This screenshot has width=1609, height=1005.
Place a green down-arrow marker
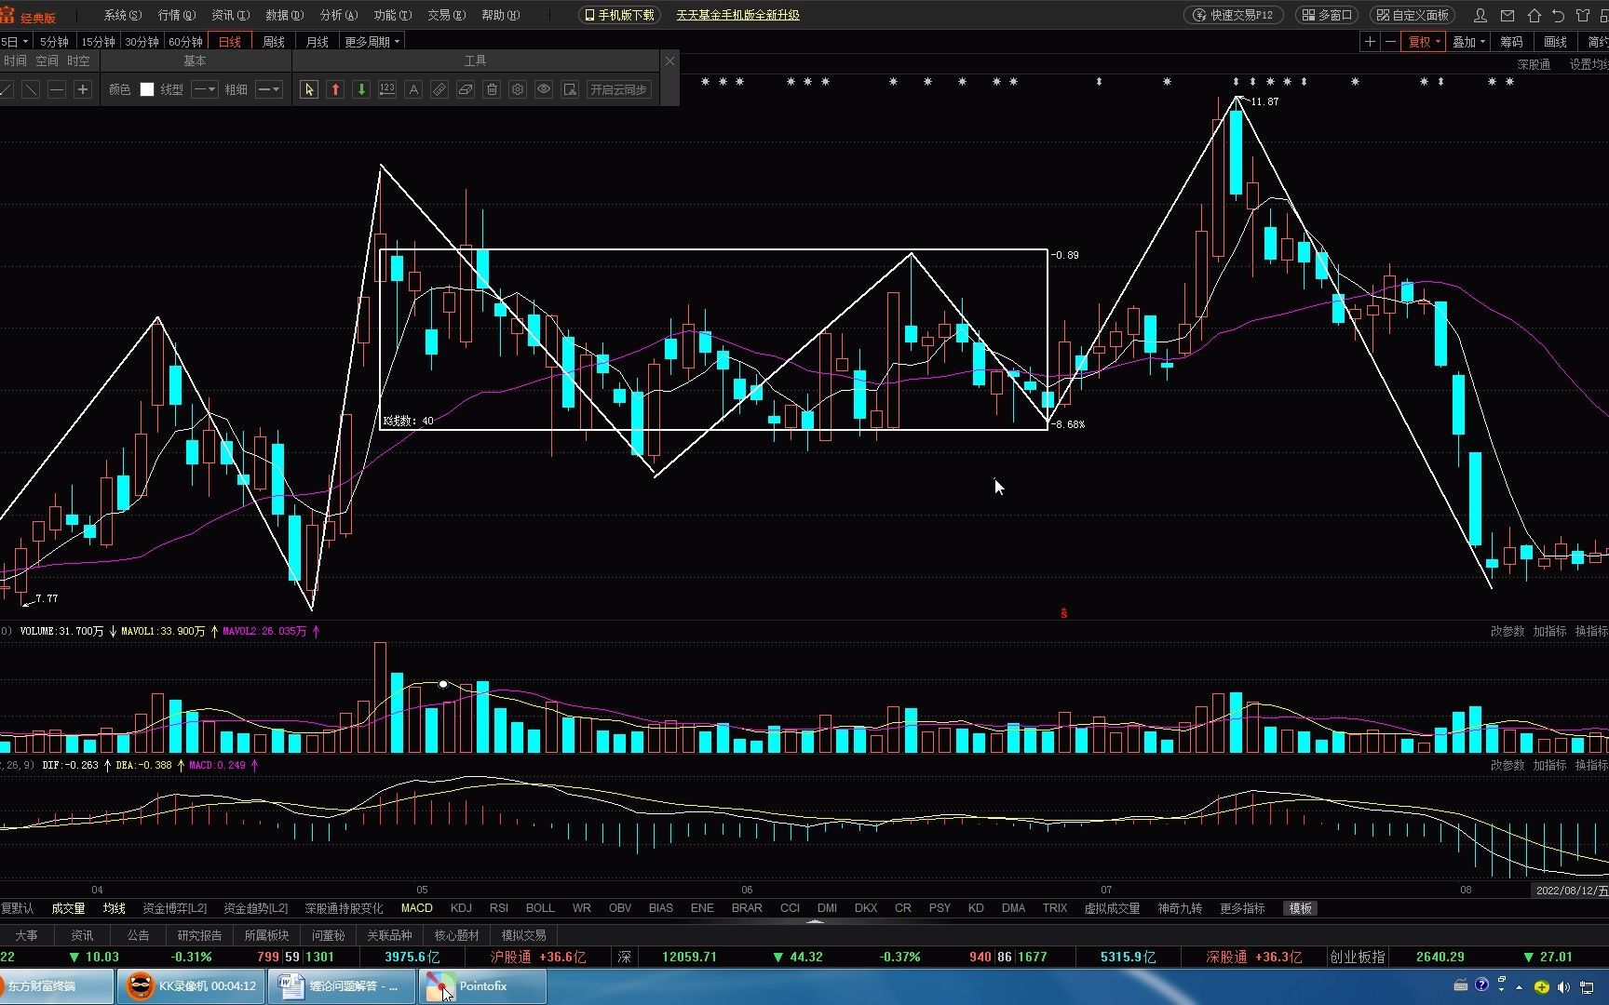(361, 89)
